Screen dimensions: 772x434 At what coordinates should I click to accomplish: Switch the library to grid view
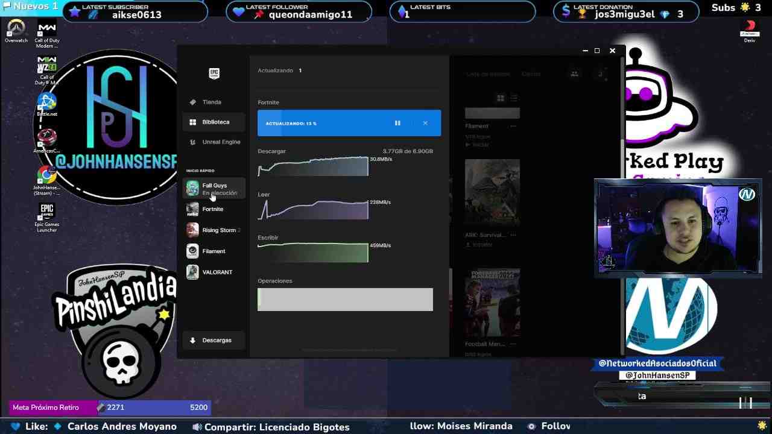[500, 97]
